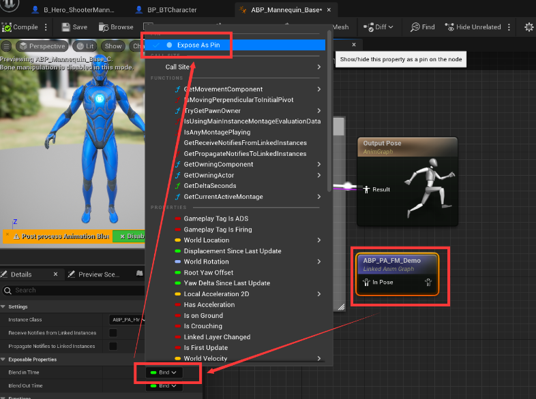This screenshot has width=536, height=399.
Task: Open the Diff dropdown
Action: (378, 27)
